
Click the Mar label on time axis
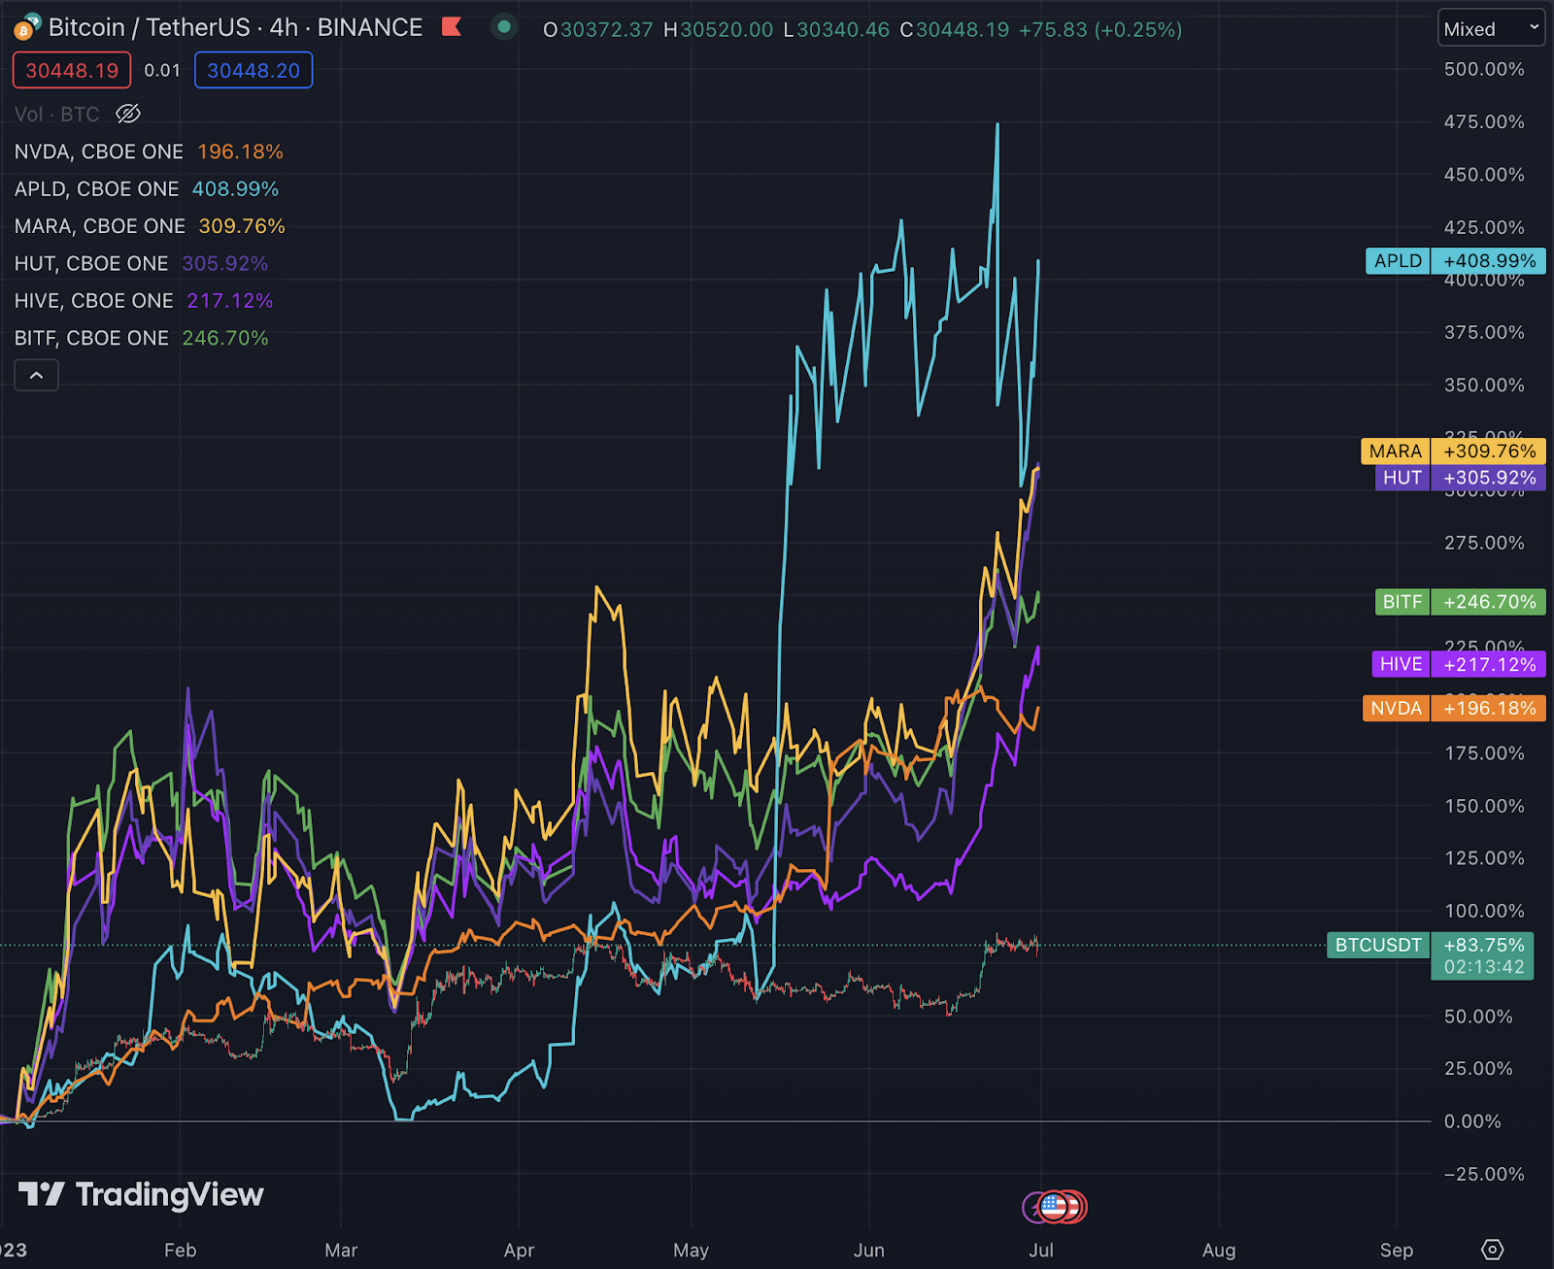pyautogui.click(x=341, y=1251)
